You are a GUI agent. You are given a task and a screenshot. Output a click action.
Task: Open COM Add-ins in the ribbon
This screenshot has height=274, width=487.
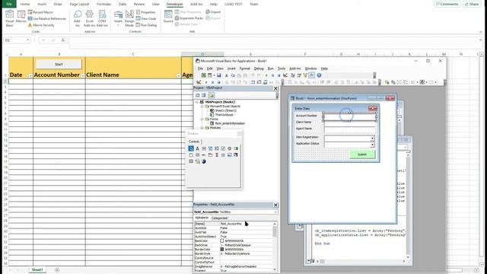click(x=102, y=18)
